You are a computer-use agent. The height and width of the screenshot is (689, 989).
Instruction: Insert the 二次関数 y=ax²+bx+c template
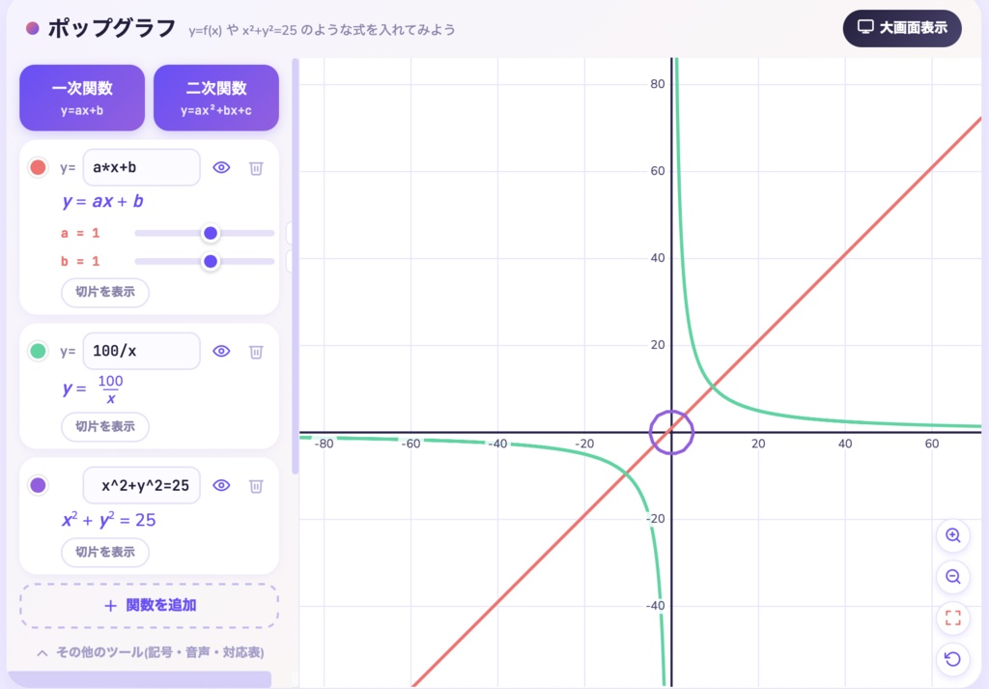click(216, 98)
